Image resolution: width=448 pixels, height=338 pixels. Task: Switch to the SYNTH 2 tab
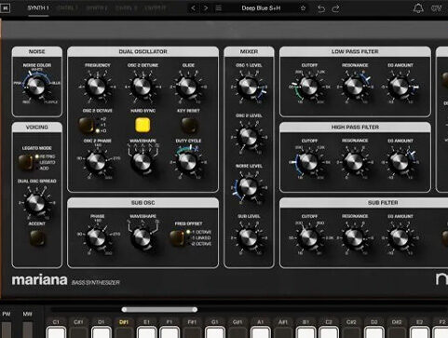pyautogui.click(x=97, y=8)
